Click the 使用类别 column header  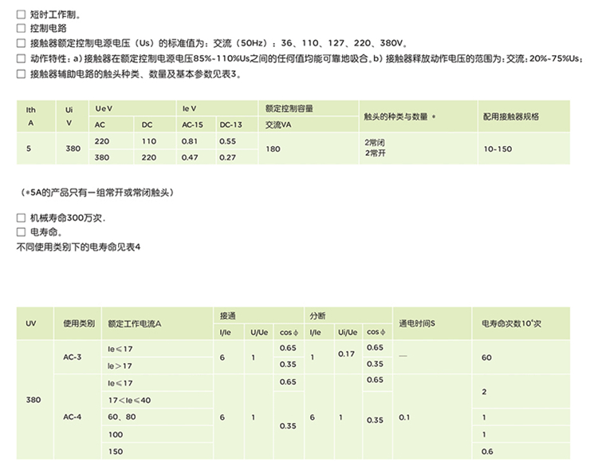pyautogui.click(x=78, y=324)
